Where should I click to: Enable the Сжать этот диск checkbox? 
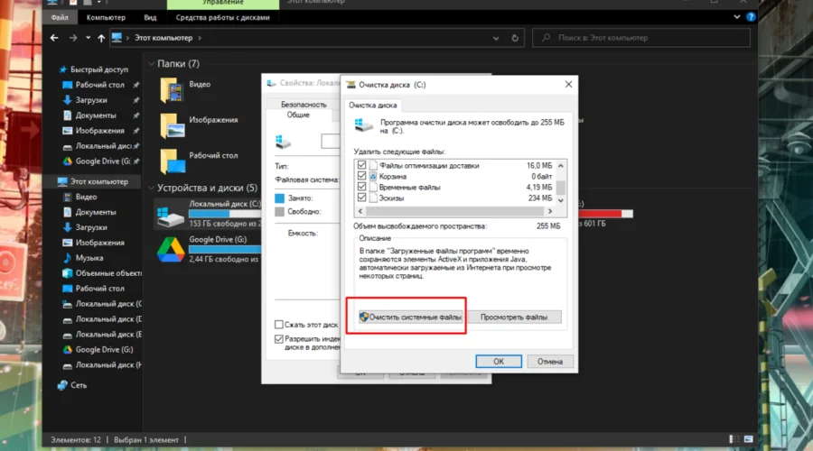click(x=279, y=324)
